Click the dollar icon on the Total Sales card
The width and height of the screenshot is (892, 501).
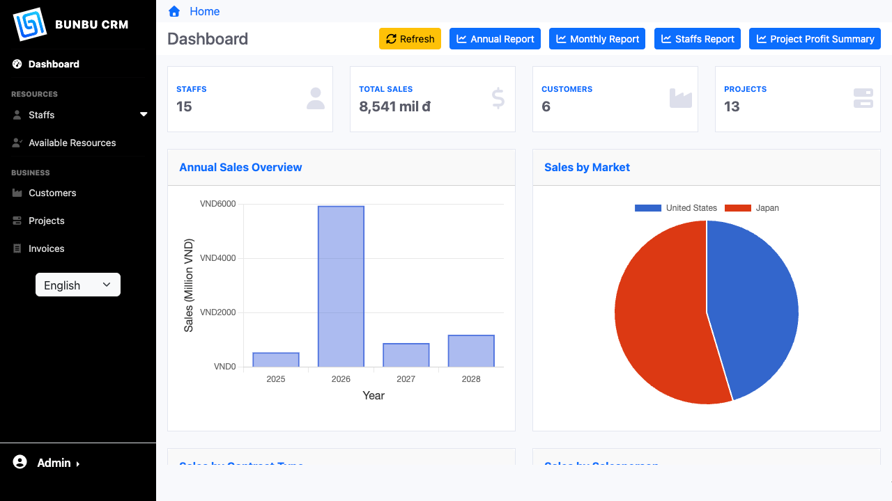click(x=498, y=99)
